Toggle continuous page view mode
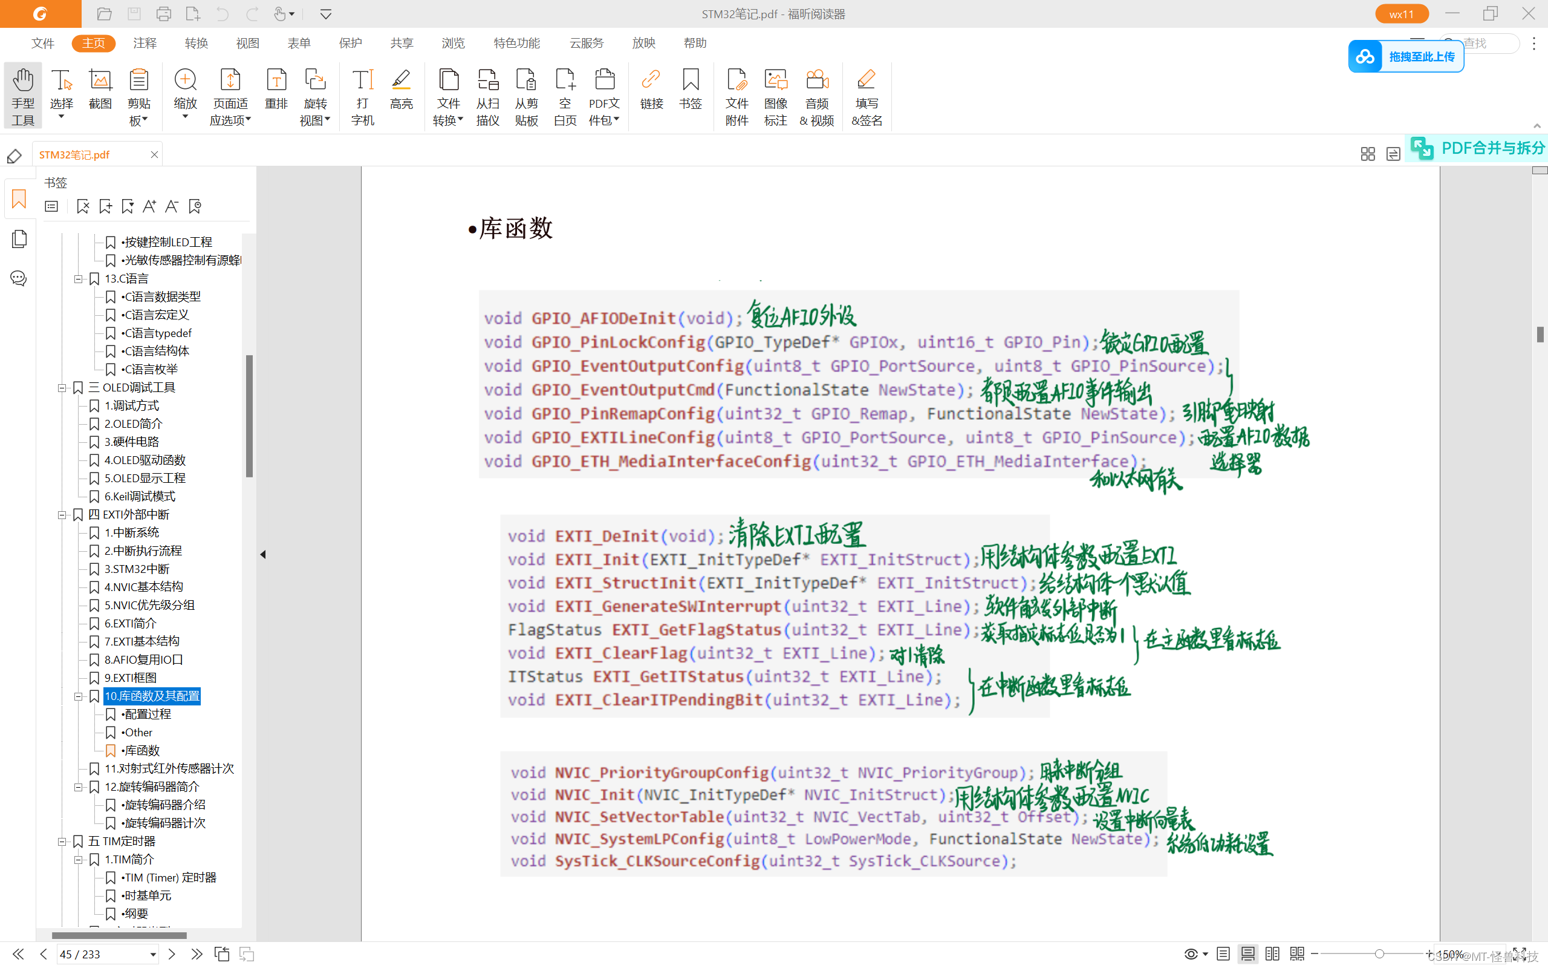Screen dimensions: 1548x968 1247,954
